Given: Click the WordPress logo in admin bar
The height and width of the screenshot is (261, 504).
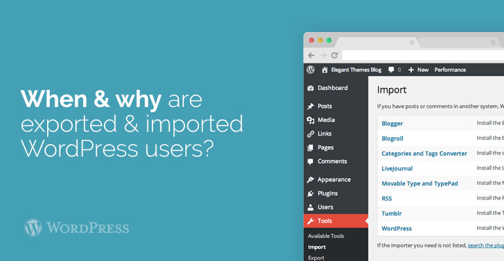Looking at the screenshot, I should (310, 70).
